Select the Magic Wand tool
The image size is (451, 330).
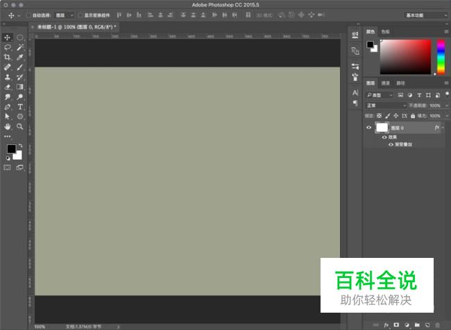[20, 47]
